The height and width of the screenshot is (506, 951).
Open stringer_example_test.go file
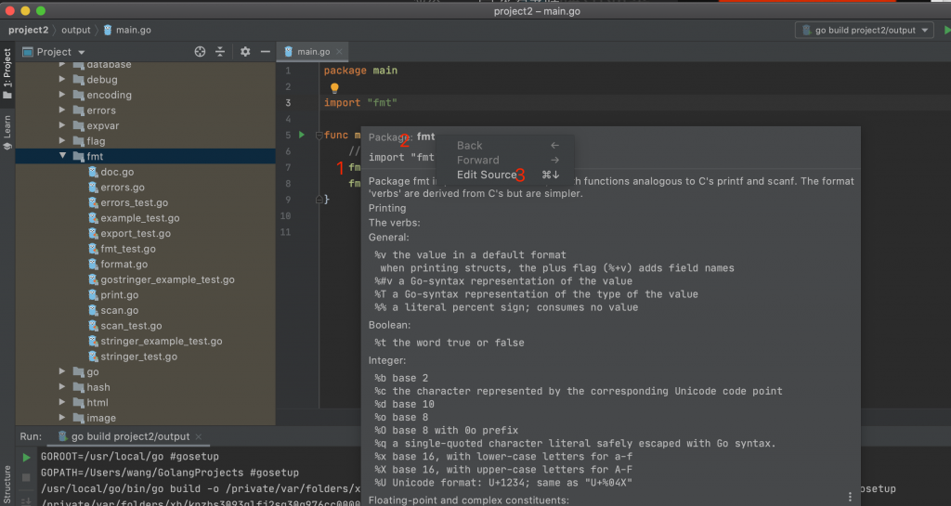point(162,341)
